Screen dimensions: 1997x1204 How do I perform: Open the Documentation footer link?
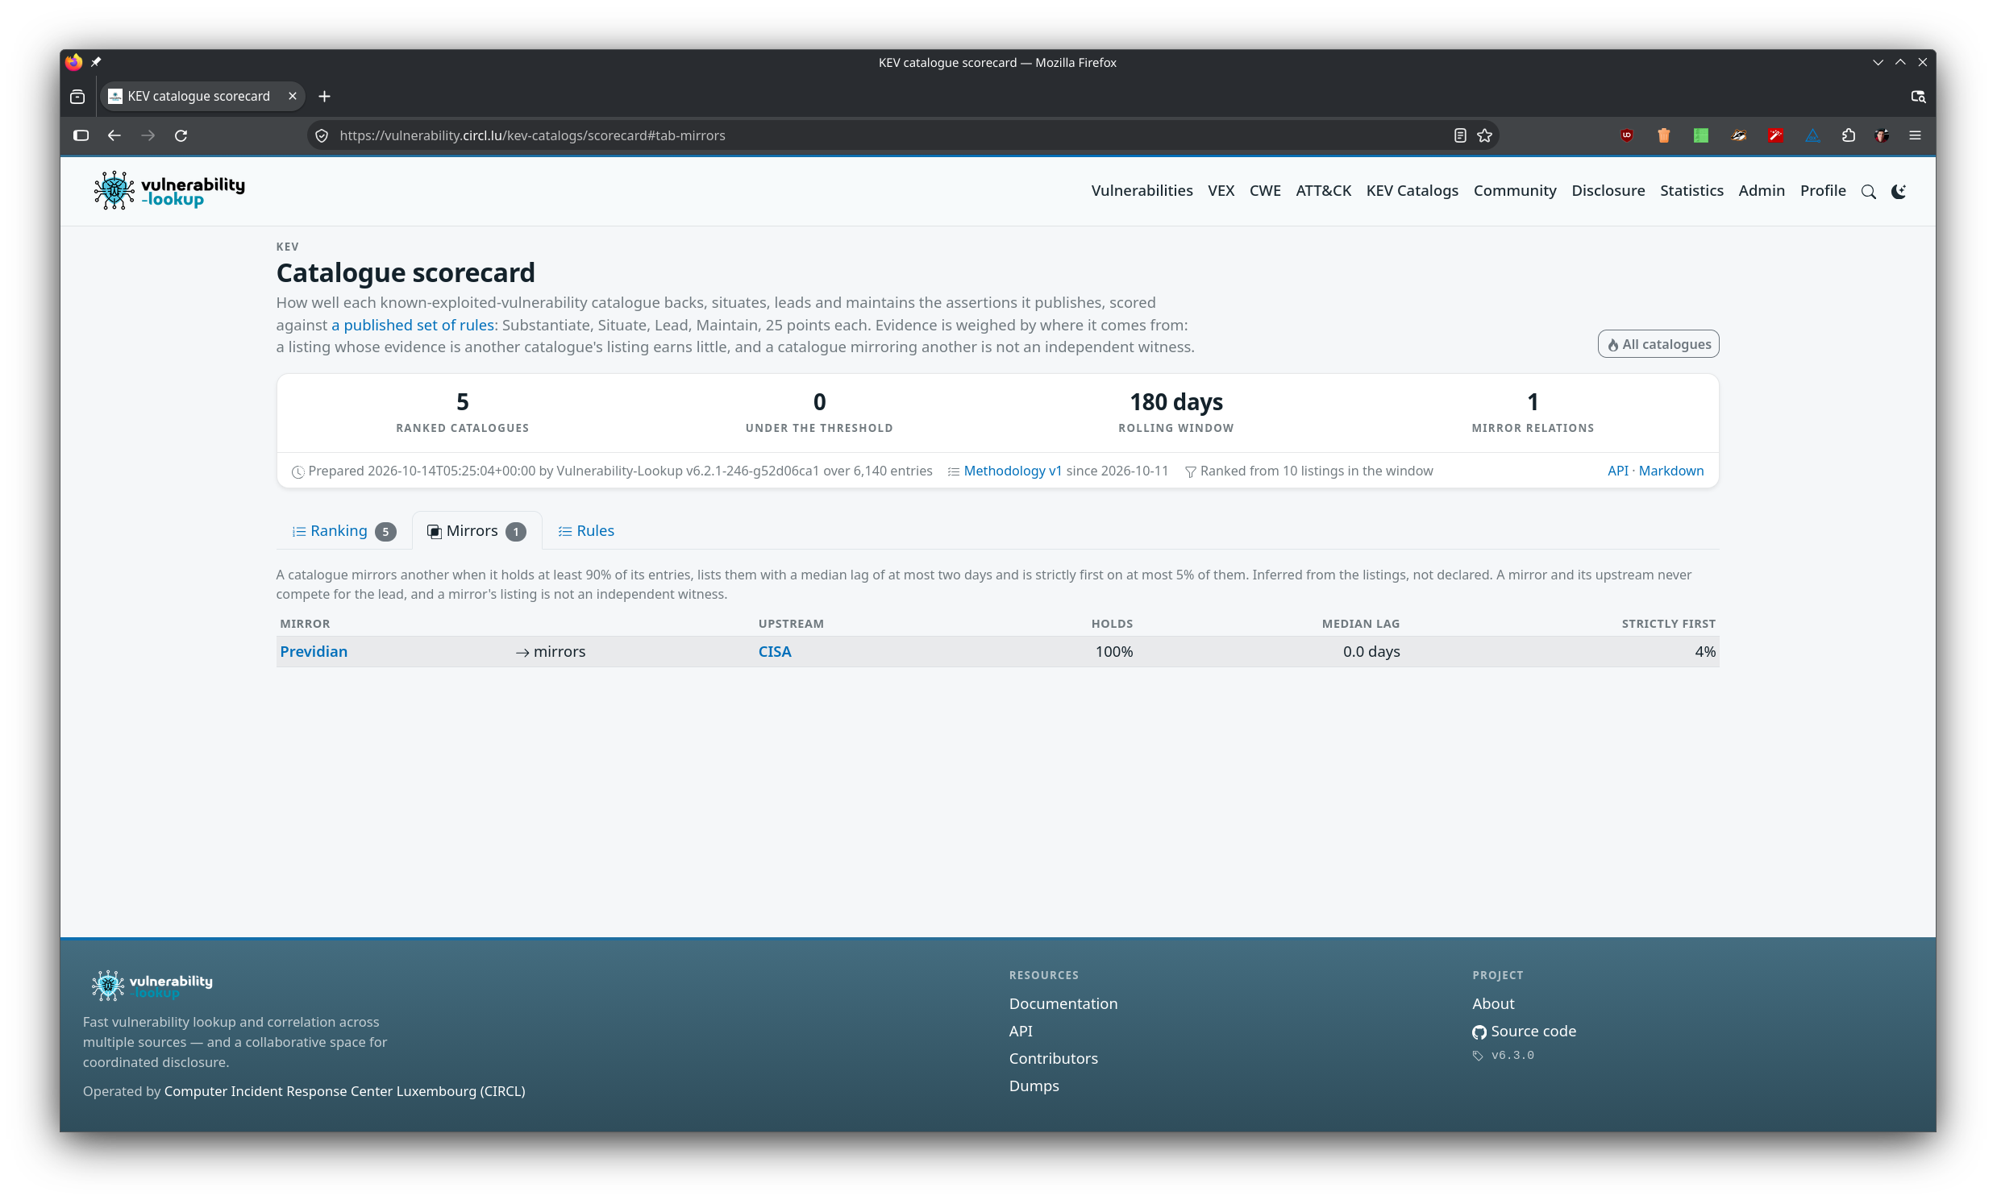pos(1063,1004)
